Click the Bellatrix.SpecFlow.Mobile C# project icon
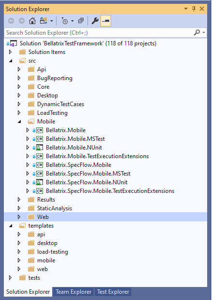 40,165
